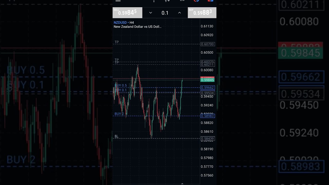Select the topmost TP line label
Screen dimensions: 329x185
[117, 42]
